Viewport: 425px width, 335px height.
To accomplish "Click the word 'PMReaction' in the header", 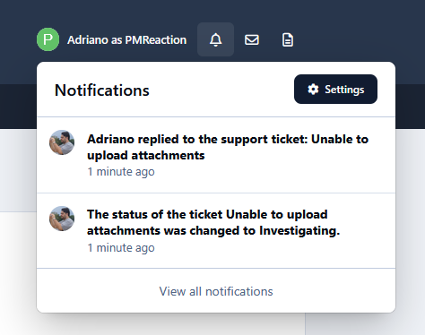I will pos(156,39).
